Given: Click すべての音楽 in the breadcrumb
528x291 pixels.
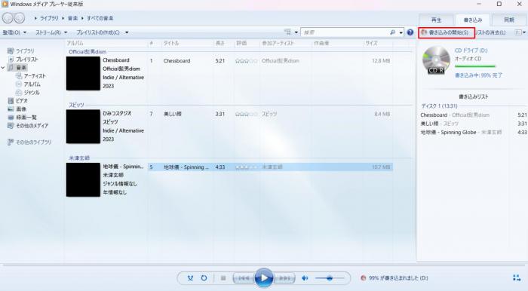Looking at the screenshot, I should point(100,18).
